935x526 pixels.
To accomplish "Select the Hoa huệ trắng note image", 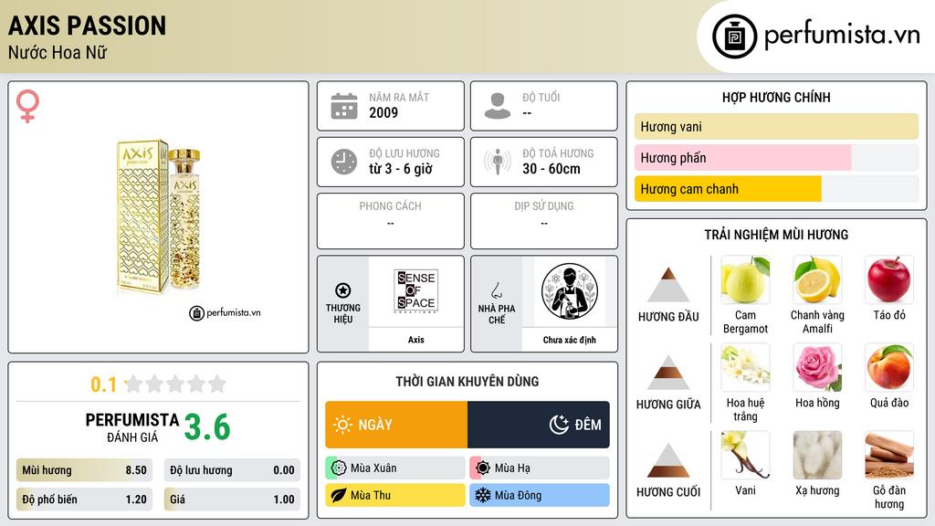I will 745,367.
